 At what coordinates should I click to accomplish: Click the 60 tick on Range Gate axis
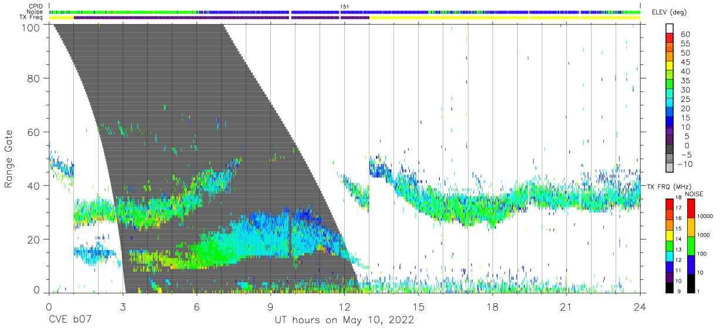coord(33,132)
